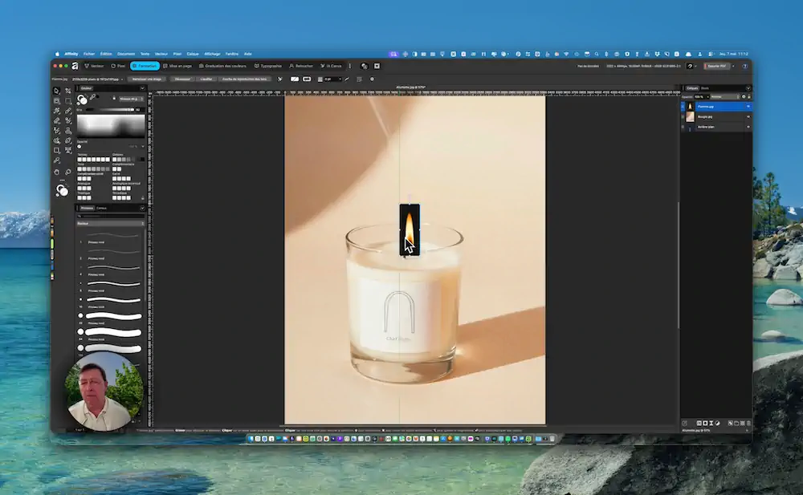Open the Édition menu
803x495 pixels.
(x=106, y=54)
